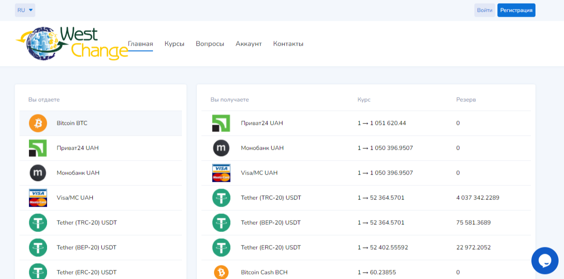Select Tether TRC-20 icon in give list

point(38,222)
